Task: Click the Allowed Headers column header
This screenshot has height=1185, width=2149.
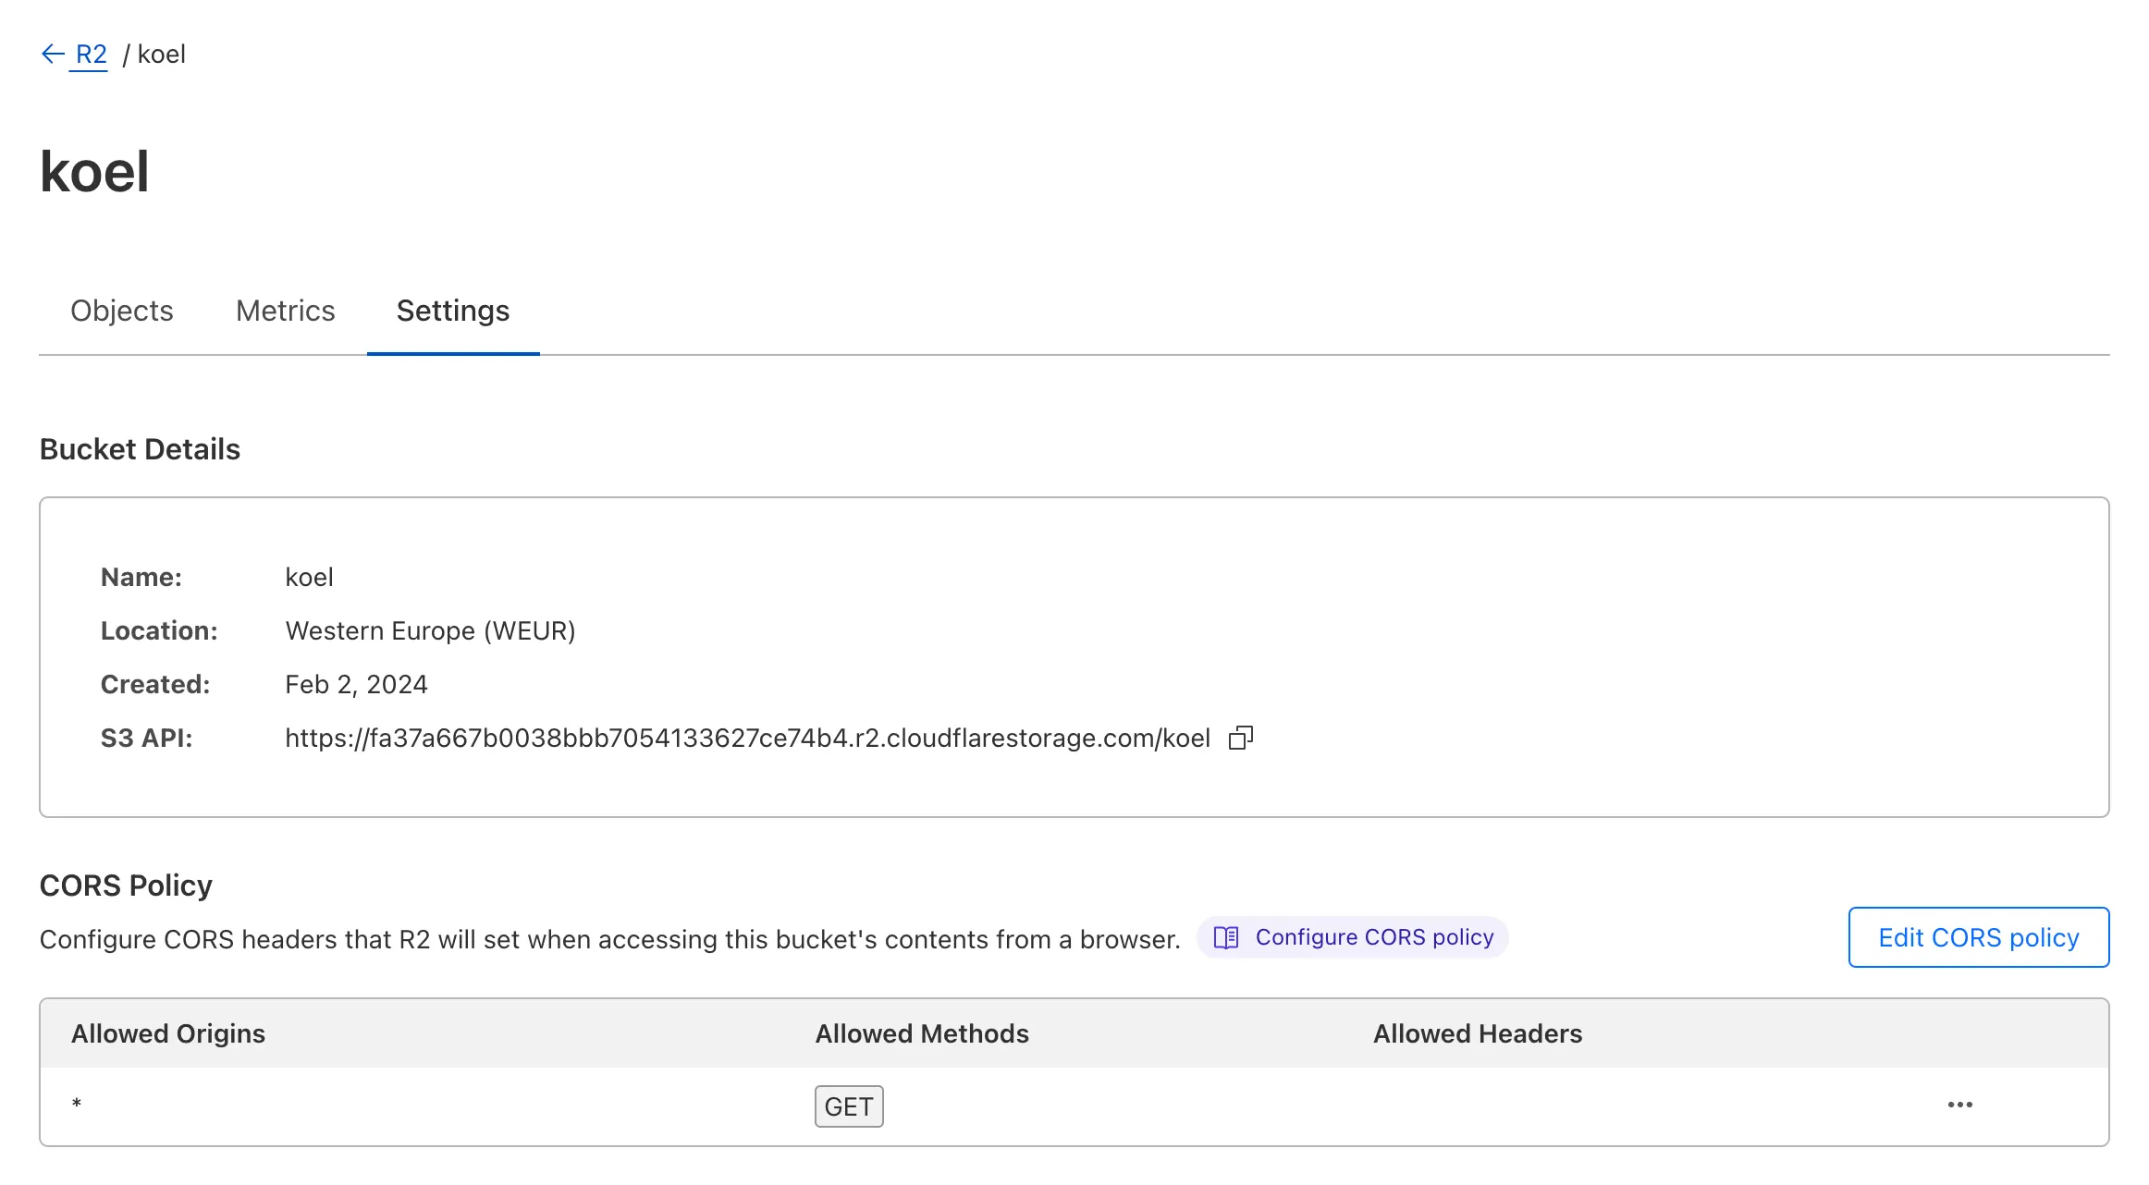Action: pos(1477,1033)
